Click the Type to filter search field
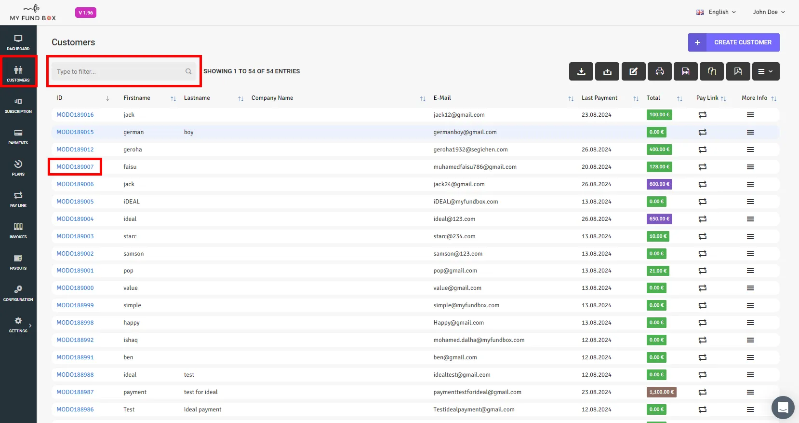The height and width of the screenshot is (423, 799). [x=124, y=71]
